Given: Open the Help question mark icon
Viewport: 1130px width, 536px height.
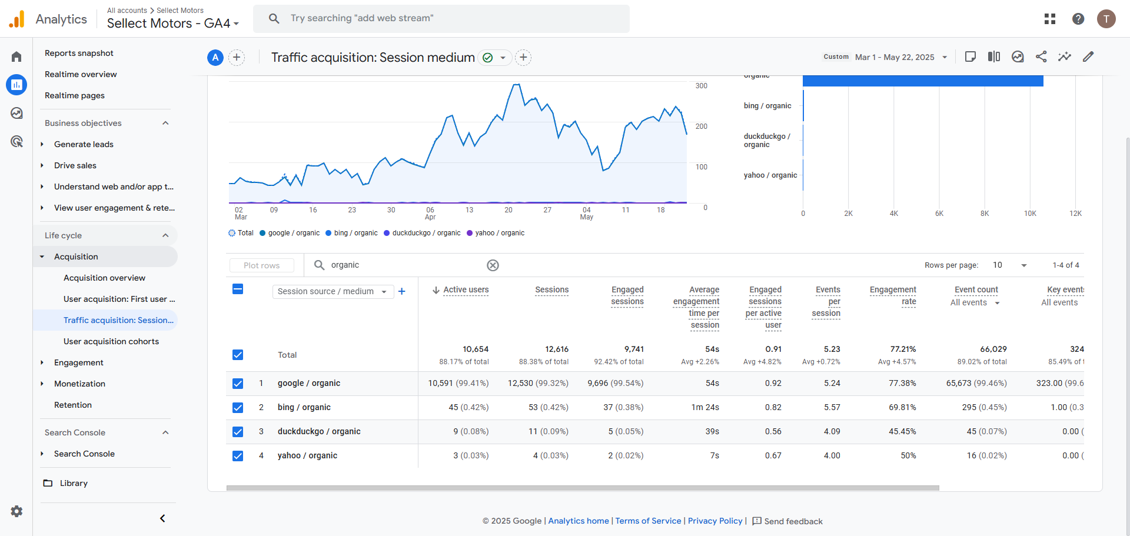Looking at the screenshot, I should coord(1078,19).
